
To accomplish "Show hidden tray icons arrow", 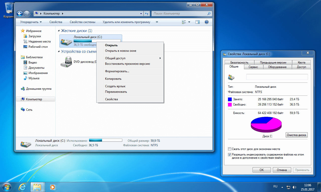I will tap(282, 187).
